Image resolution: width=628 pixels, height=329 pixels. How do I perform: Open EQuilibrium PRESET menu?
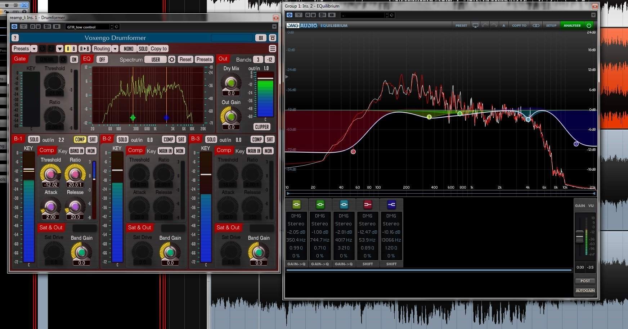coord(461,25)
